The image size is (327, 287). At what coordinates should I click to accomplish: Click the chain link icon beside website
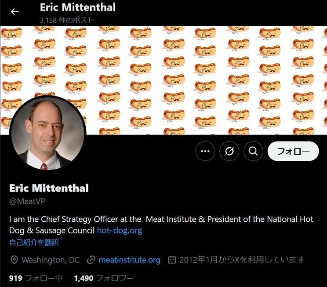pos(91,260)
